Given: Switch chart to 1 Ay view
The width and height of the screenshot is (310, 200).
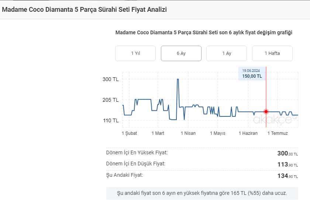Looking at the screenshot, I should (227, 53).
